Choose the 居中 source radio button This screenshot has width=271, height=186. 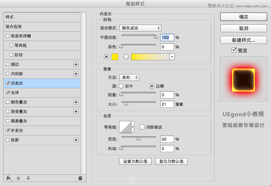(x=121, y=86)
